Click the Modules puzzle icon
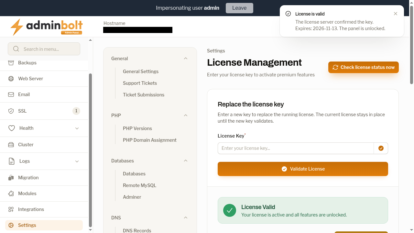 [11, 194]
